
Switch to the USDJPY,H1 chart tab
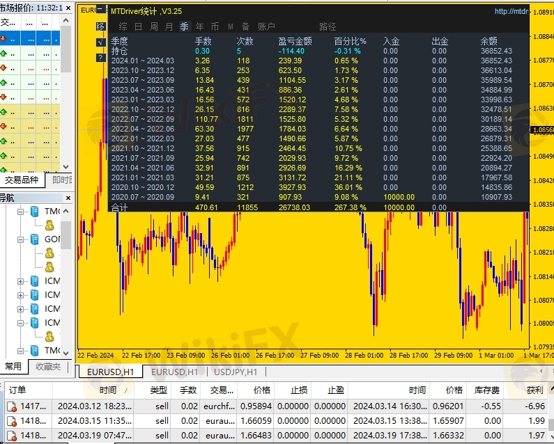tap(236, 372)
